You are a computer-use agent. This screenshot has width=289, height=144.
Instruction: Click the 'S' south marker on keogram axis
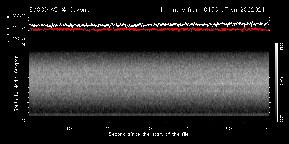tap(23, 121)
